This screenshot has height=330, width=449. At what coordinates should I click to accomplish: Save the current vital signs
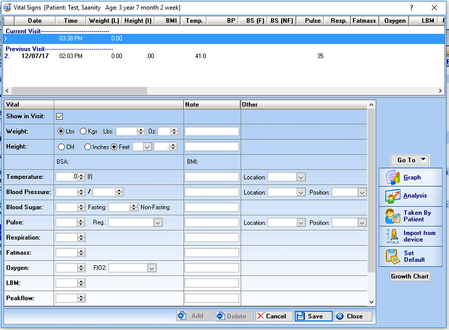click(313, 315)
